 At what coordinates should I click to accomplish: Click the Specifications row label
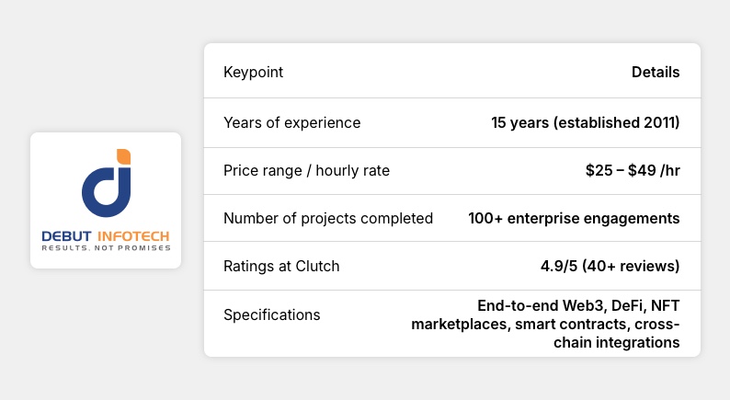272,314
